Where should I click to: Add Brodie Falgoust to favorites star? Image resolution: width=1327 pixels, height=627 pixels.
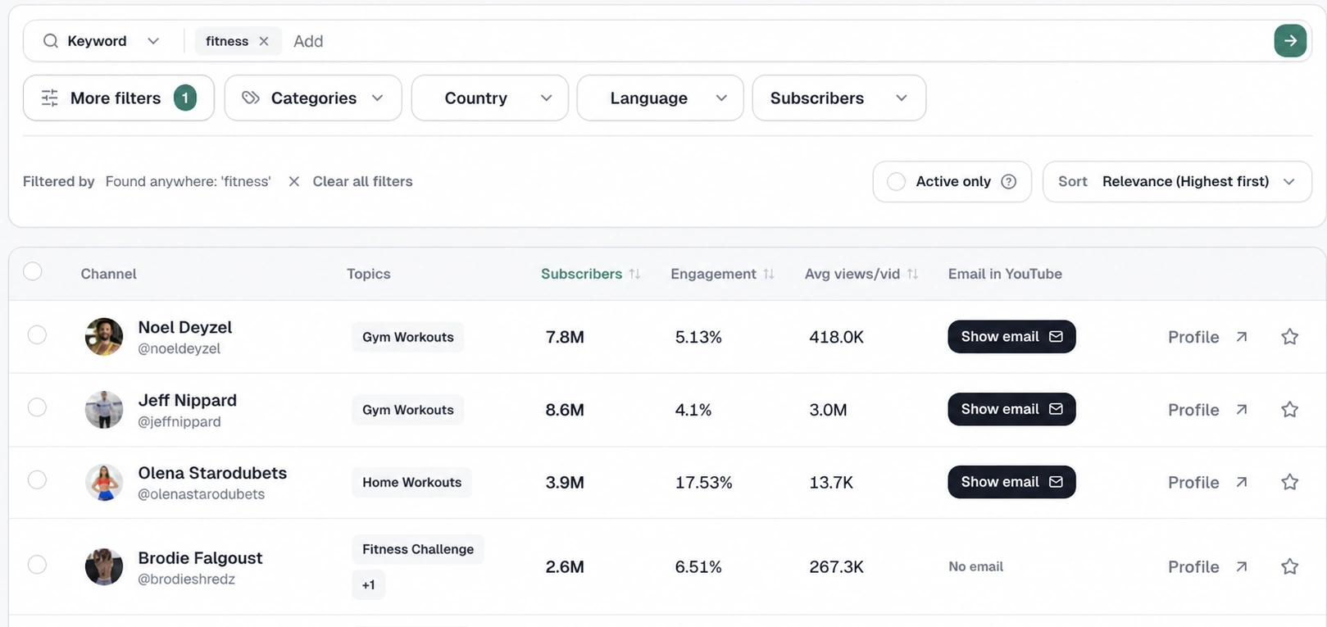point(1289,566)
